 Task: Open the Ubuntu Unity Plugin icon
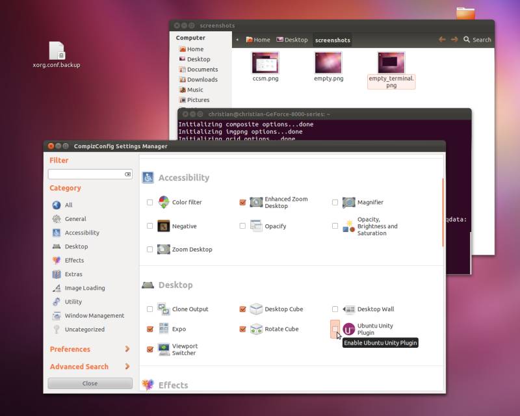348,329
